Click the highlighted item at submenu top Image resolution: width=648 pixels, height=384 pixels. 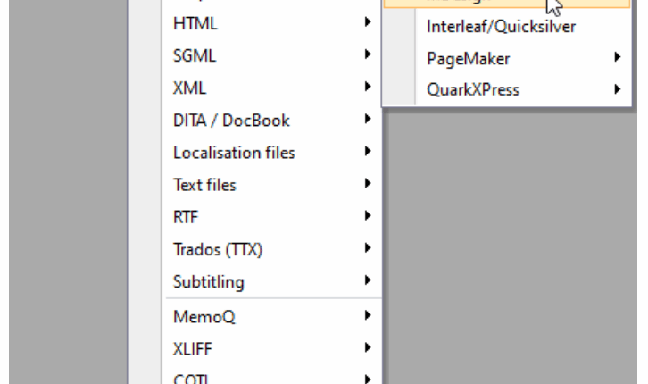[x=507, y=4]
